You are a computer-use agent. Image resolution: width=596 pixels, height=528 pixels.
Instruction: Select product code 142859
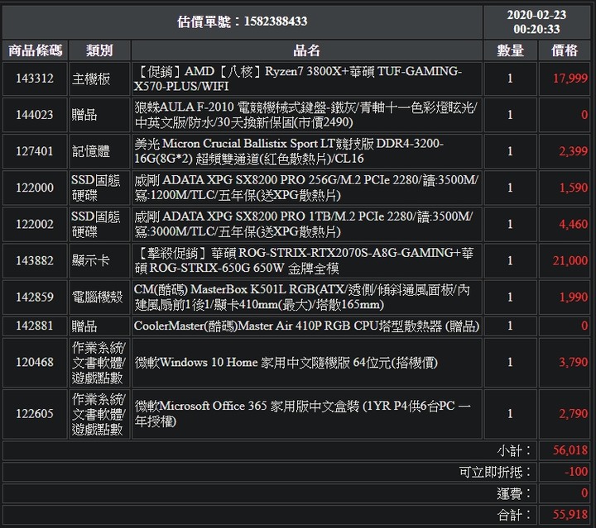point(35,297)
